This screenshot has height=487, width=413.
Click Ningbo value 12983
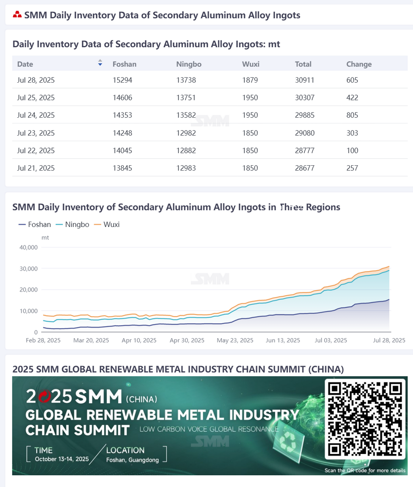[x=186, y=168]
